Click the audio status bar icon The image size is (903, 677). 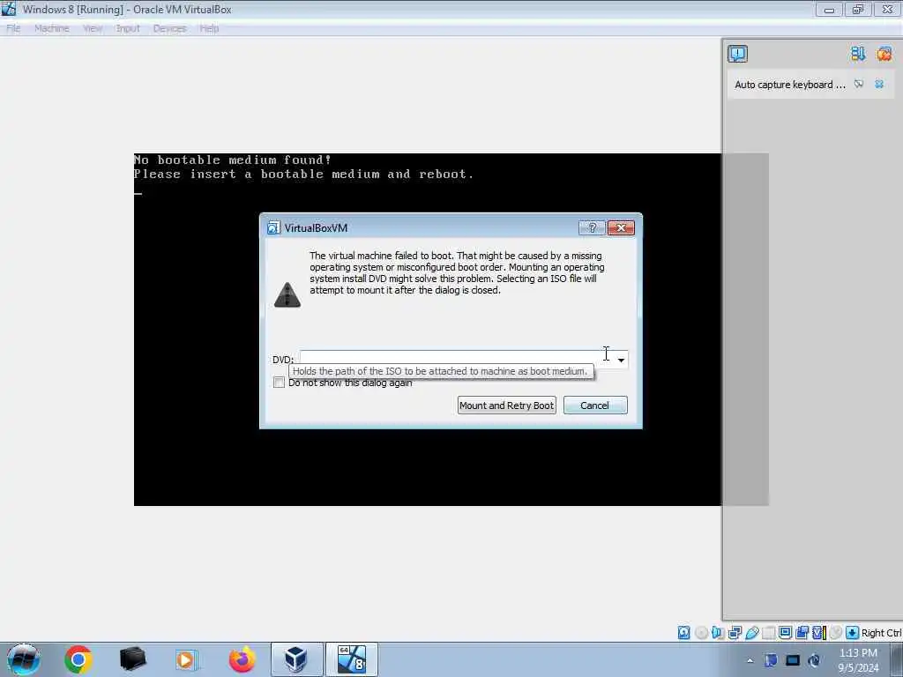pyautogui.click(x=718, y=633)
